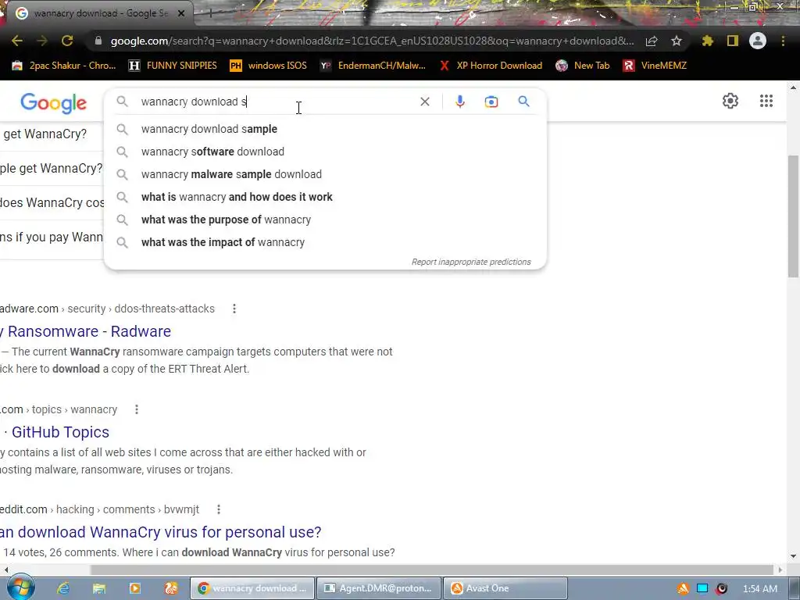Click the horizontal page scrollbar thumb

pyautogui.click(x=432, y=570)
